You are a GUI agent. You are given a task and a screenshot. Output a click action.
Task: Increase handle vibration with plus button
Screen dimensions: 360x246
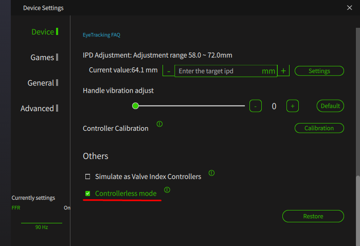point(292,106)
